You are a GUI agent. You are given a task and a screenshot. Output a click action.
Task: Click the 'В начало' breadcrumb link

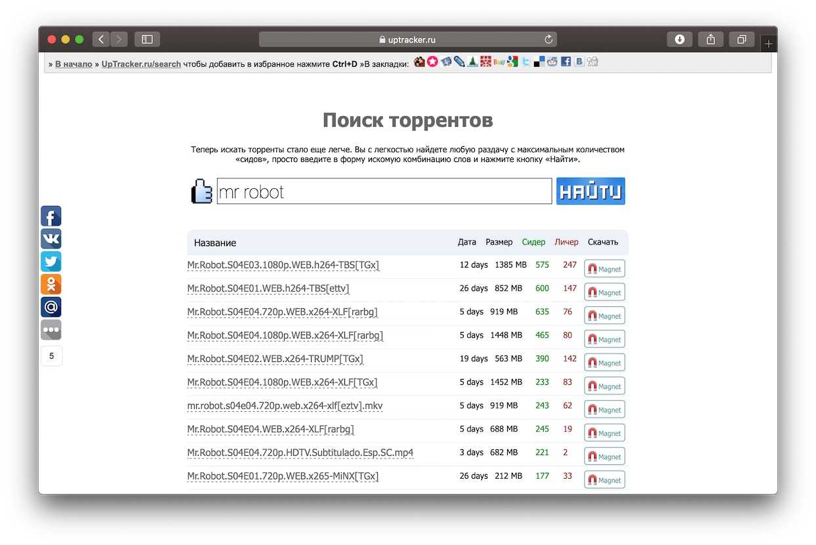click(x=73, y=64)
